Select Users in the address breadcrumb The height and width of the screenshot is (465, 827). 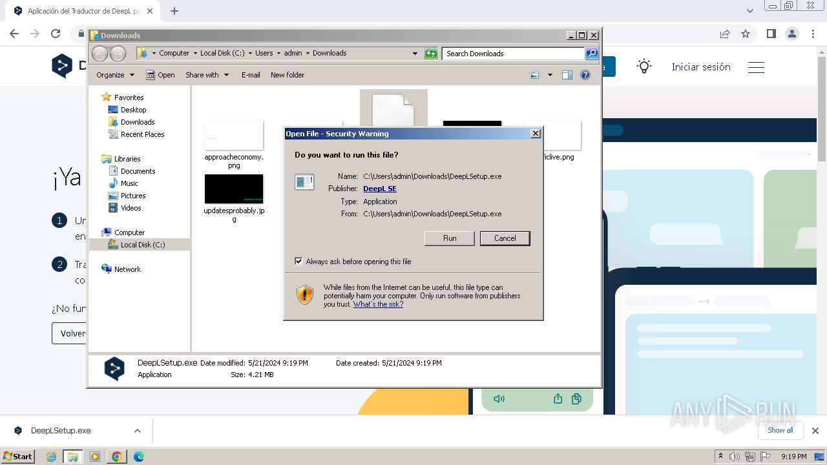[x=264, y=53]
